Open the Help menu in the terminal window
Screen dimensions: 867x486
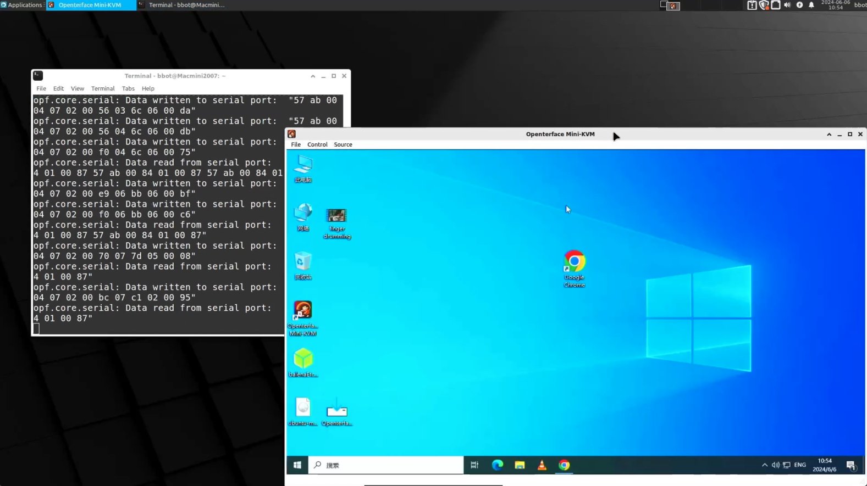[148, 88]
